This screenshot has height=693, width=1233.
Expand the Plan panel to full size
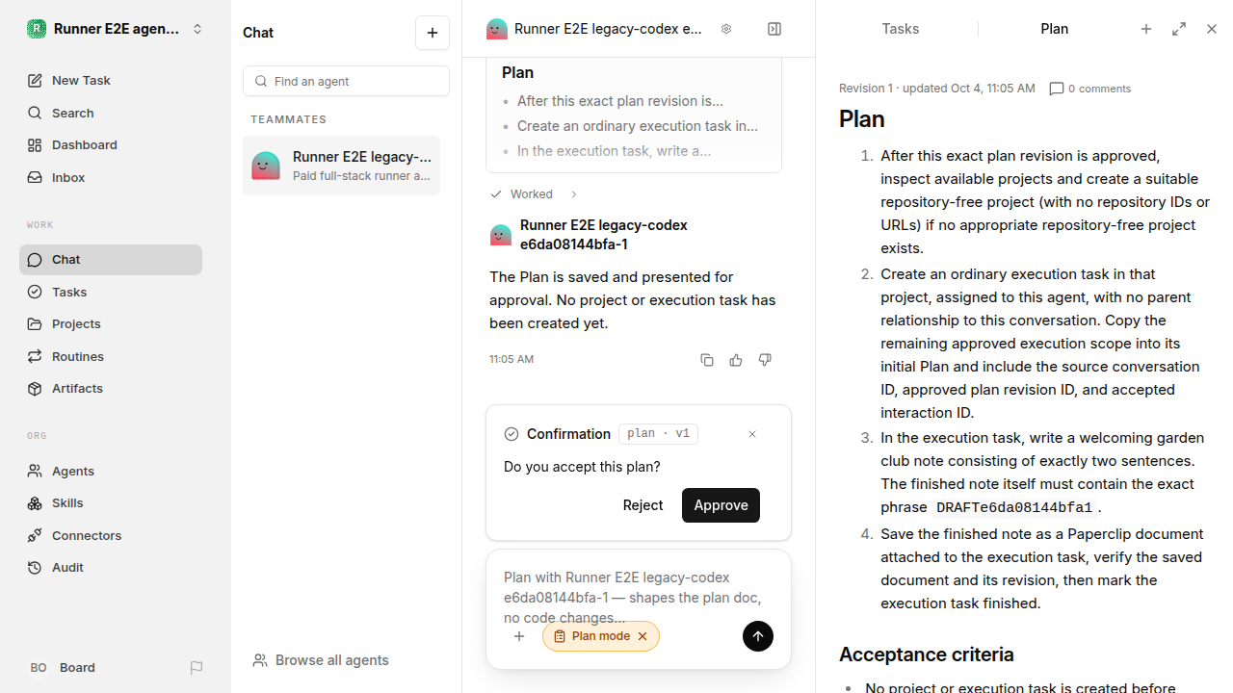pyautogui.click(x=1179, y=29)
